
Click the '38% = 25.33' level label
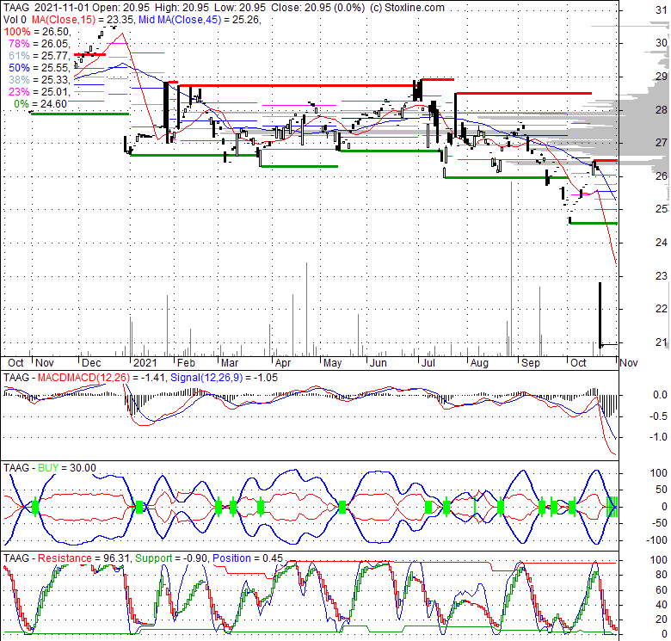coord(39,80)
